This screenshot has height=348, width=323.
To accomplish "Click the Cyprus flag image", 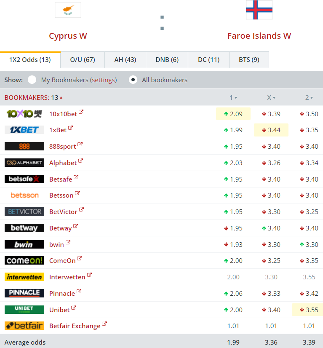I will pyautogui.click(x=68, y=10).
